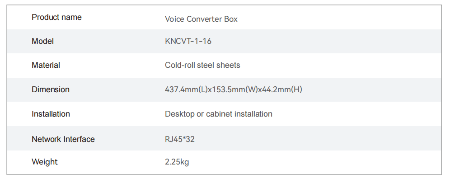Click the 'Cold-roll steel sheets' value

[x=202, y=65]
